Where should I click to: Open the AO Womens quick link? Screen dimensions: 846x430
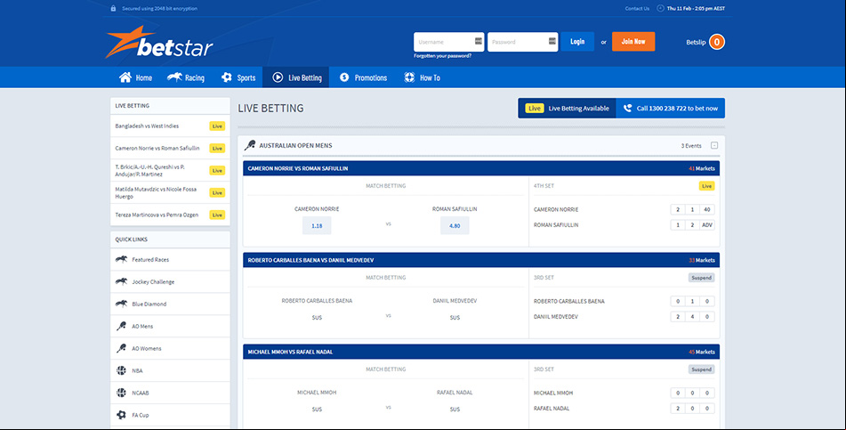coord(170,348)
